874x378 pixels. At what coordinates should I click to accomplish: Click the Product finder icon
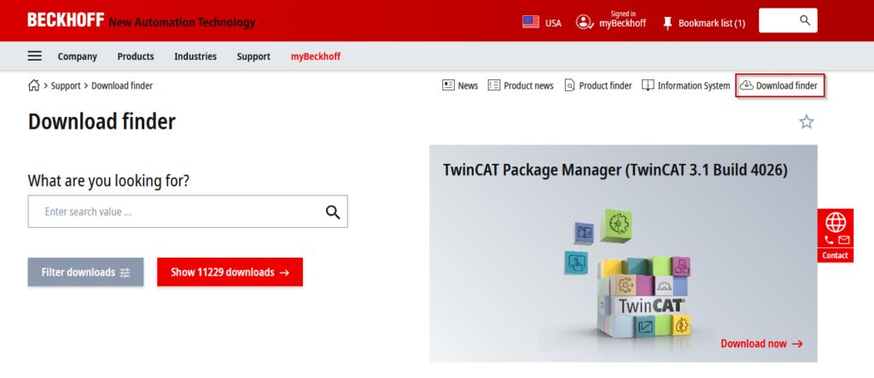click(569, 85)
